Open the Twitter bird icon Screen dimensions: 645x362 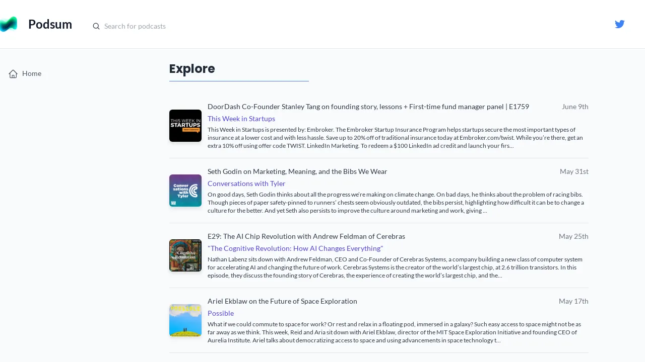(620, 24)
